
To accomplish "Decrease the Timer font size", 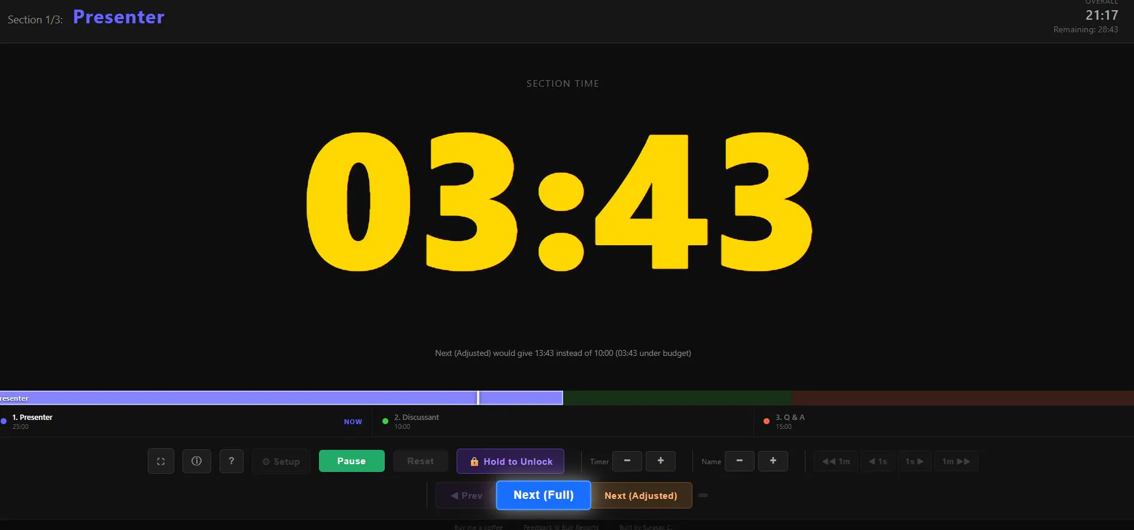I will 627,461.
